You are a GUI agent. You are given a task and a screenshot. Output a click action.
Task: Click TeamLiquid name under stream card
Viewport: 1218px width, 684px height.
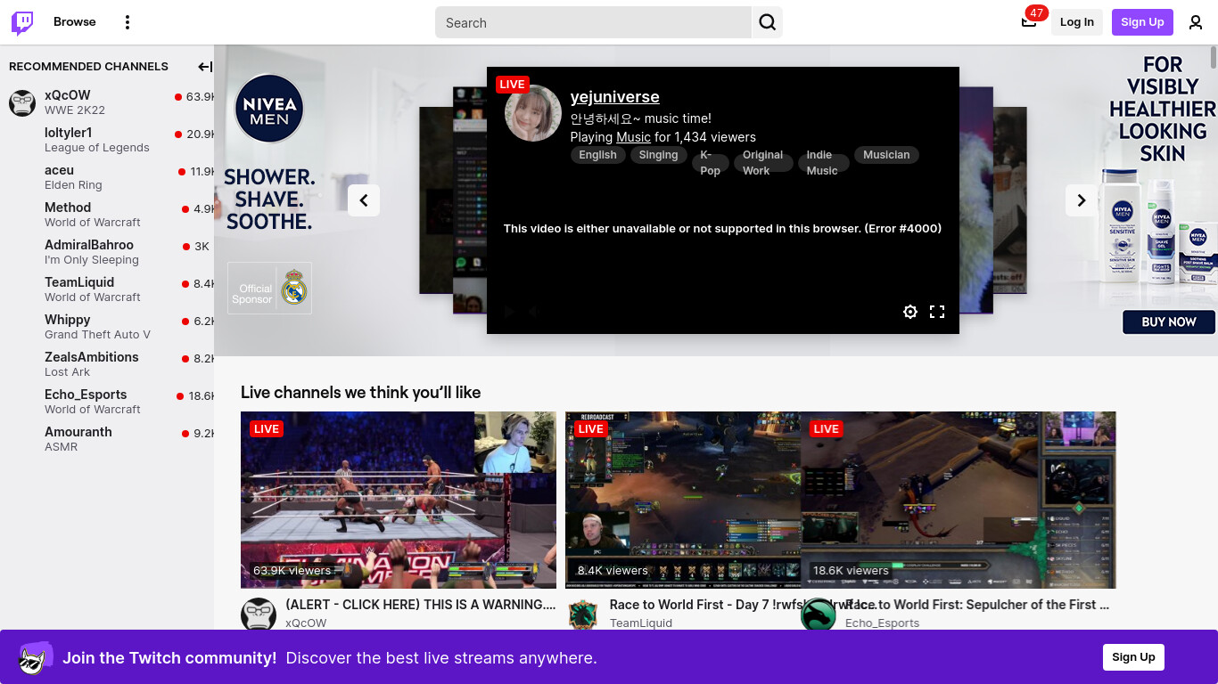[641, 623]
